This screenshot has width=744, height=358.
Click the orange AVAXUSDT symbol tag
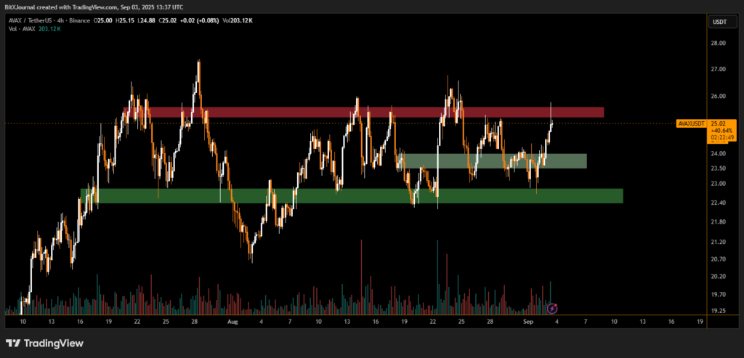(690, 124)
